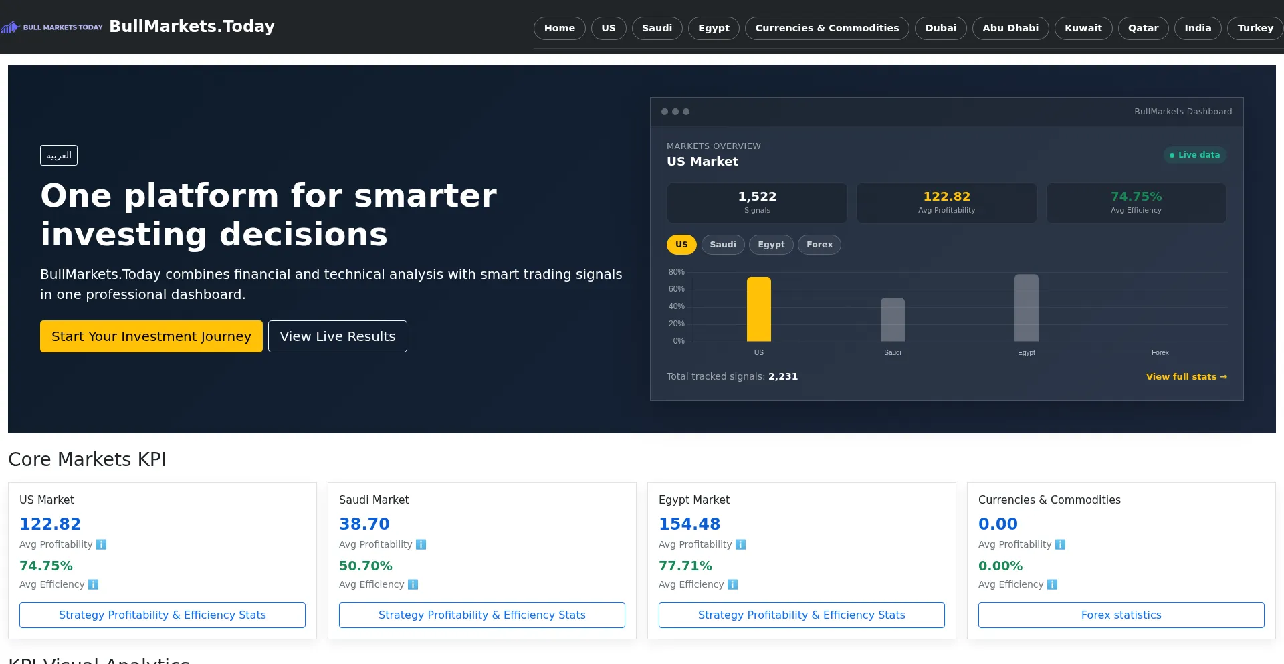1284x664 pixels.
Task: Select the Saudi pill in dashboard
Action: click(x=723, y=245)
